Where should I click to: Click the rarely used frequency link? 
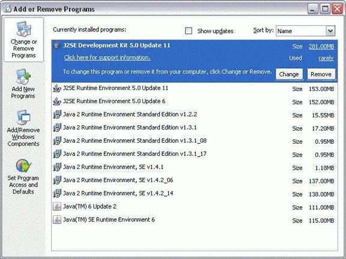point(326,58)
